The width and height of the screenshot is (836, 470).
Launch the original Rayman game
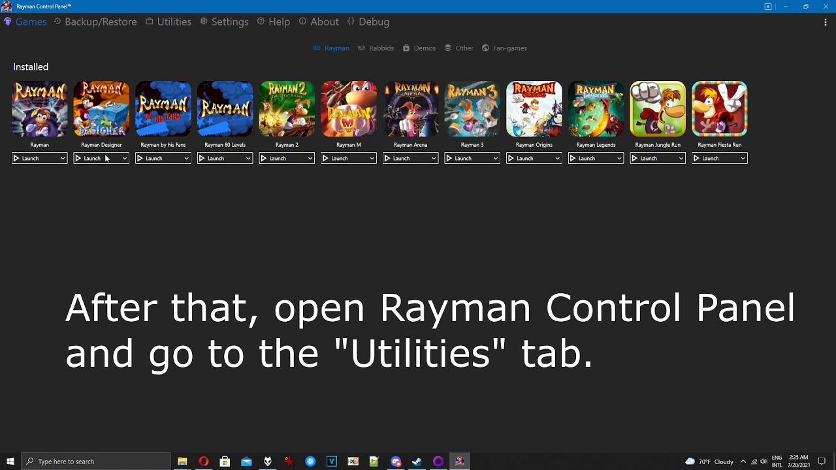(35, 158)
